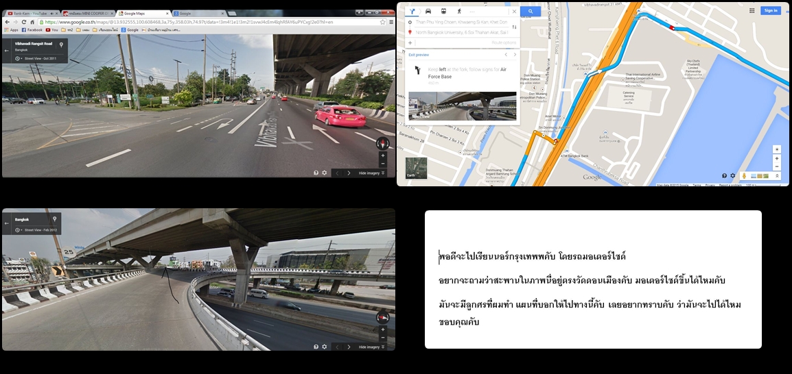
Task: Click the blue search magnifier button
Action: click(x=531, y=11)
